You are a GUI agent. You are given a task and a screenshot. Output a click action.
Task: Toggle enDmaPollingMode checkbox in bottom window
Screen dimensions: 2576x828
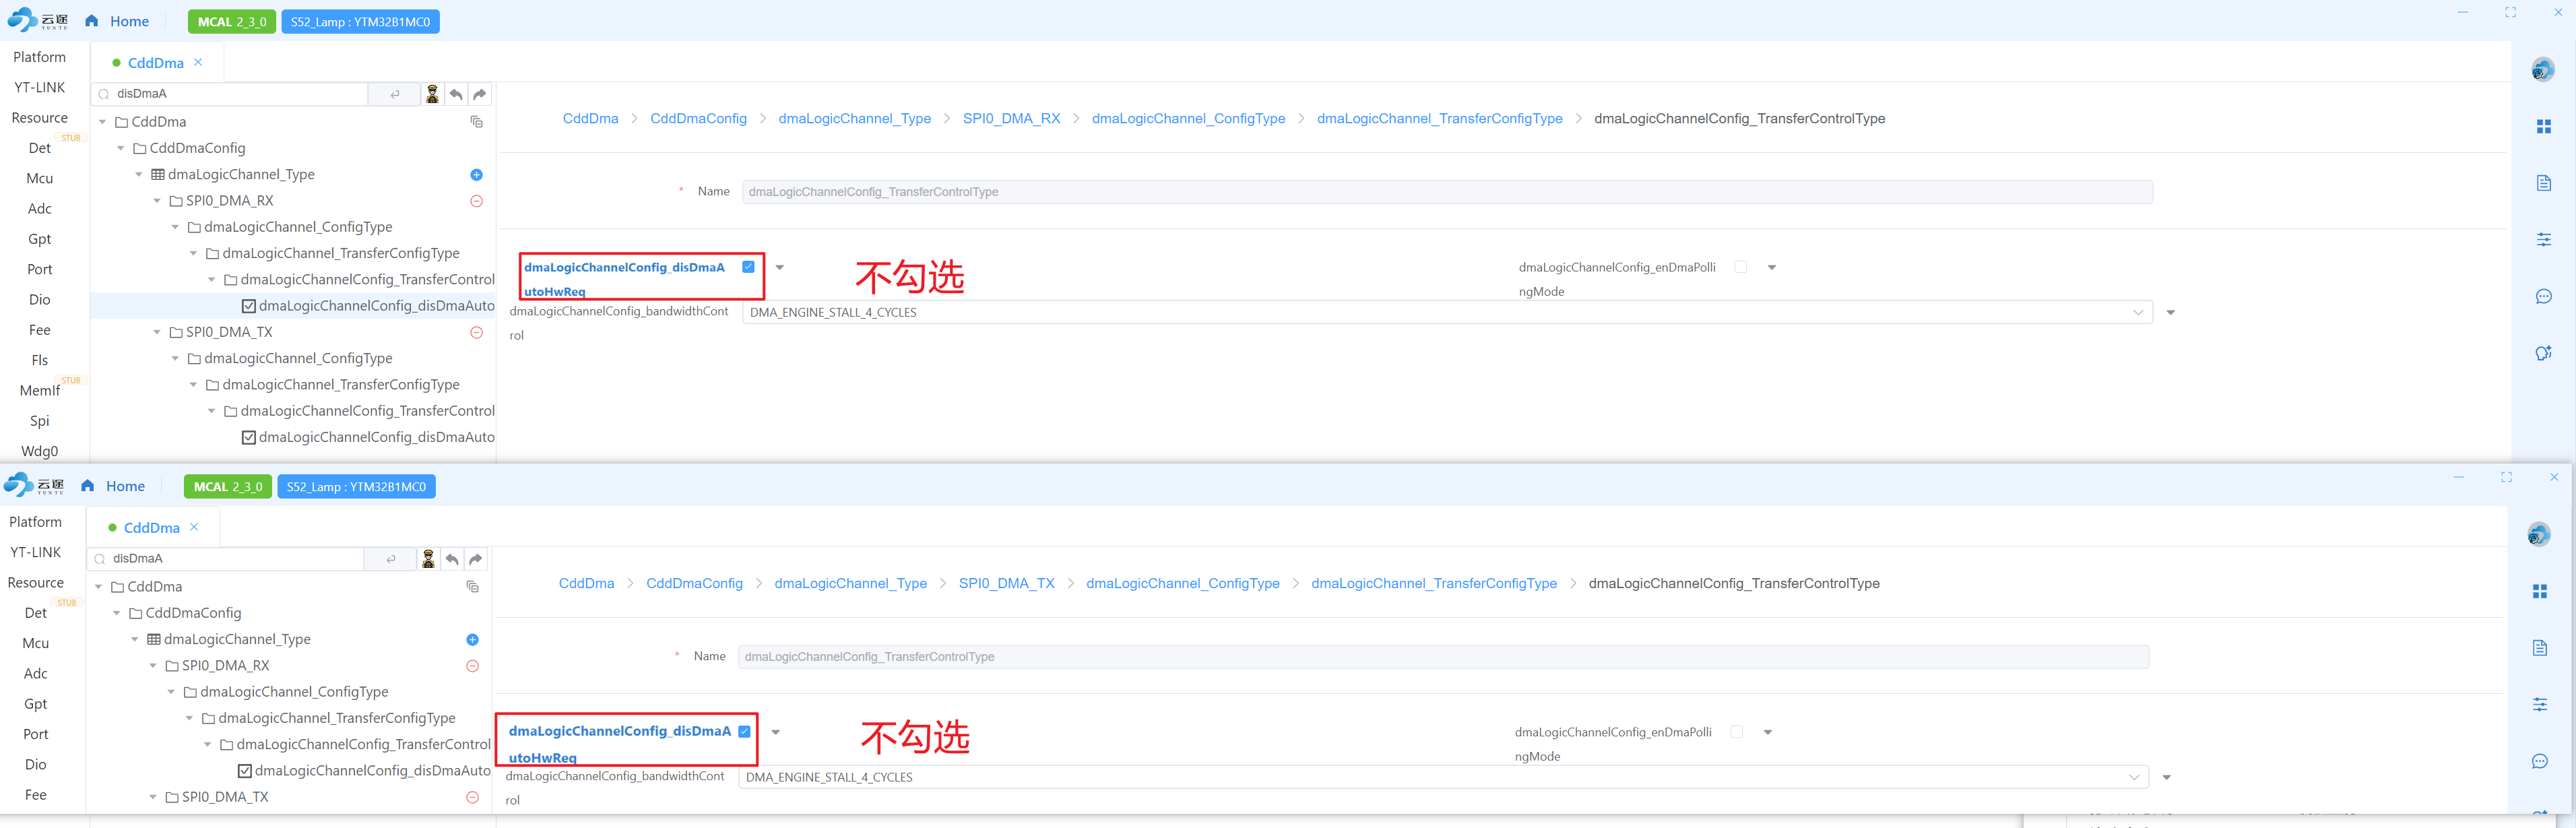coord(1737,732)
